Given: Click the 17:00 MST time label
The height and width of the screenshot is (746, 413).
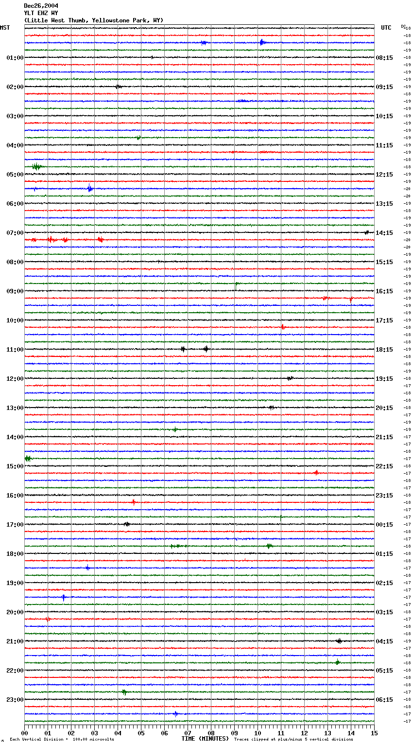Looking at the screenshot, I should [15, 525].
